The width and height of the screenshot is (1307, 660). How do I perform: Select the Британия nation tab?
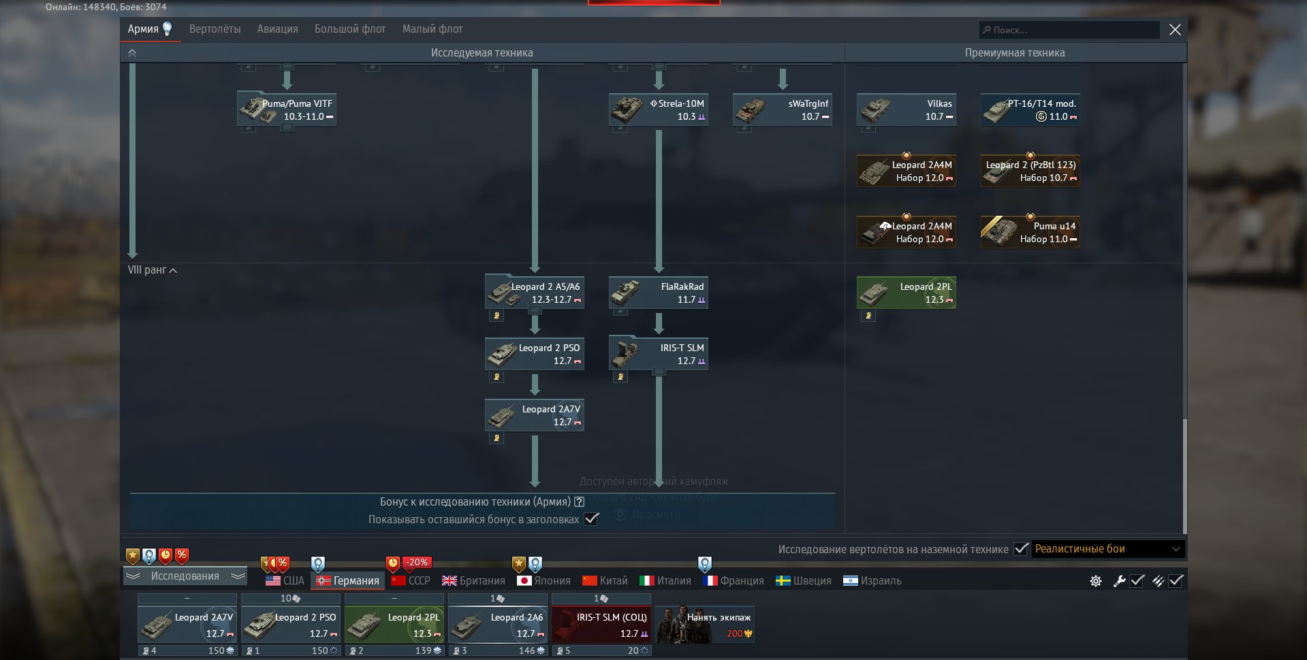[x=473, y=581]
